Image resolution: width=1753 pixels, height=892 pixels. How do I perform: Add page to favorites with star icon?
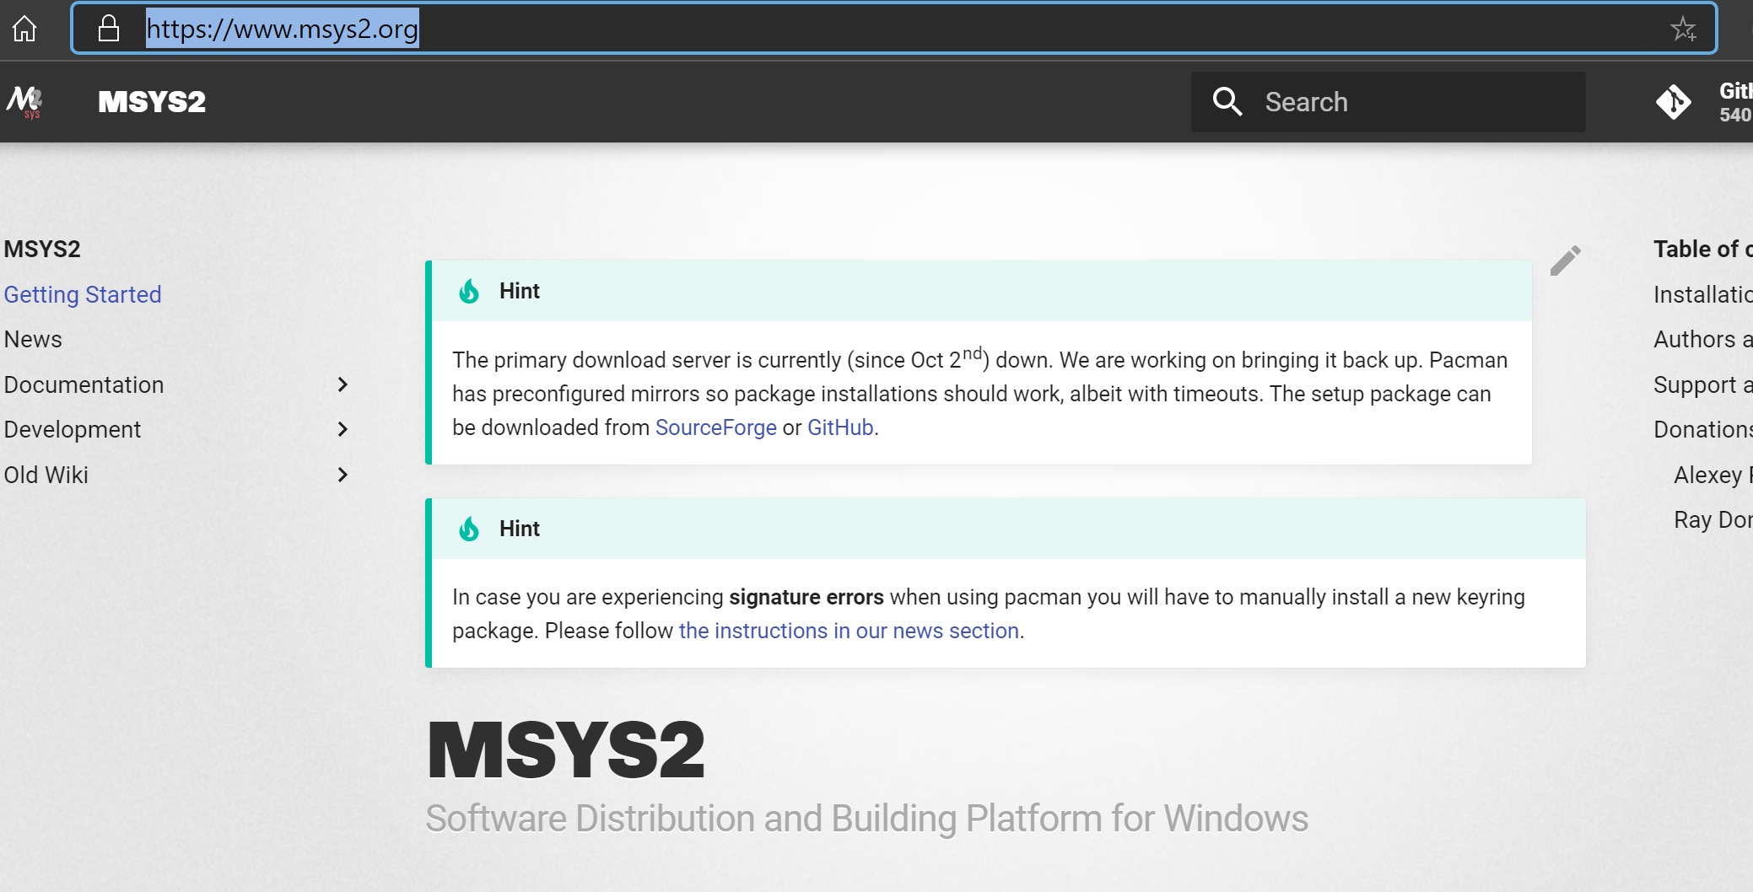(x=1683, y=29)
